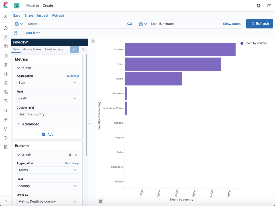
Task: Click the Death by country legend color dot
Action: tap(242, 43)
